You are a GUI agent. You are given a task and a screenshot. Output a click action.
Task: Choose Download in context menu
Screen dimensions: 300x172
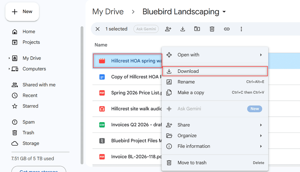pyautogui.click(x=215, y=71)
